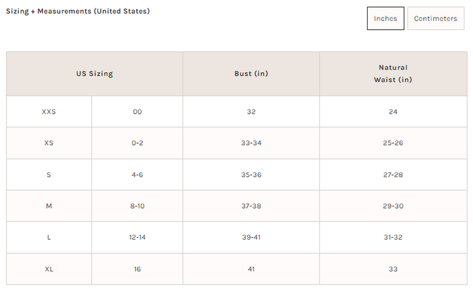Click the Bust (in) column header
The width and height of the screenshot is (473, 291).
pyautogui.click(x=251, y=74)
